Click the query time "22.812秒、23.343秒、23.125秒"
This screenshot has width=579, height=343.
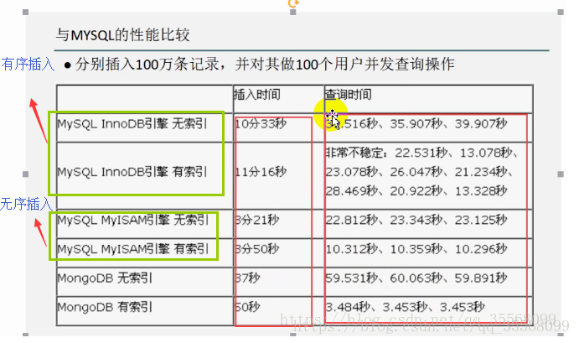click(x=416, y=220)
